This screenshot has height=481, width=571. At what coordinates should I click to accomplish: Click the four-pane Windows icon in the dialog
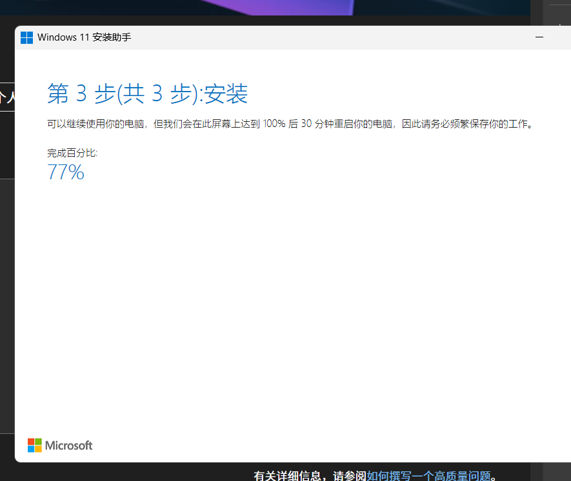tap(26, 37)
